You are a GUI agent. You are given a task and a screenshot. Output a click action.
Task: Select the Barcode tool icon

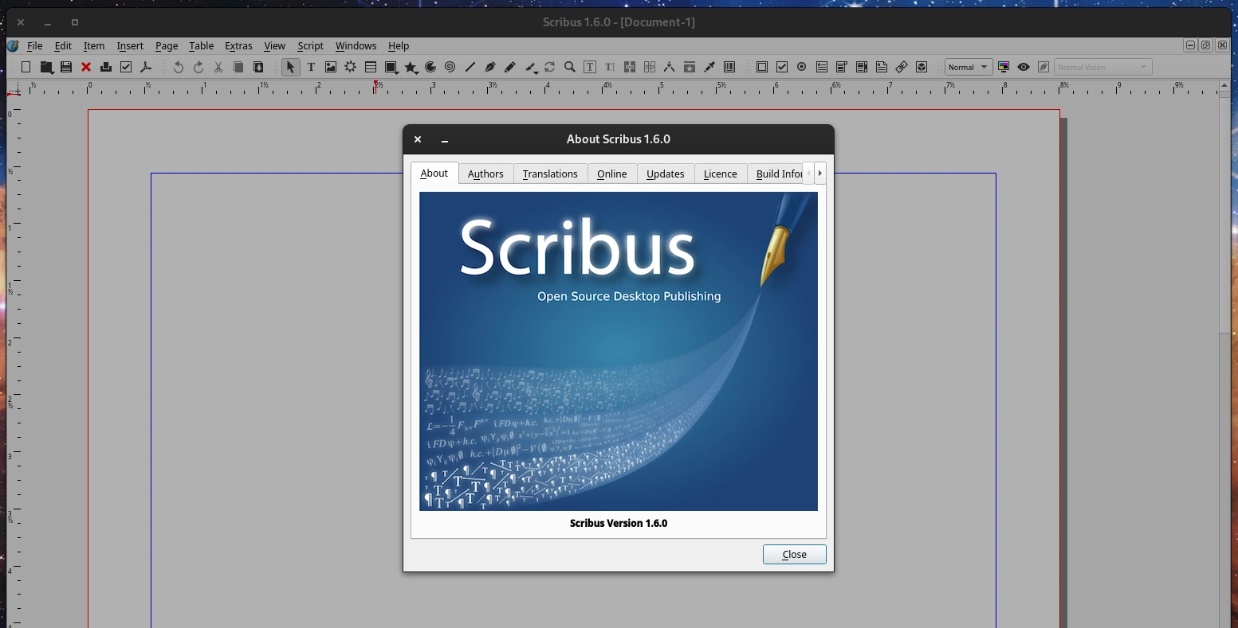point(729,68)
